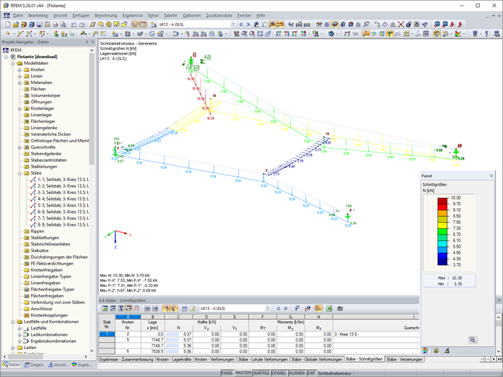Go to next load case arrow in top toolbar
This screenshot has height=377, width=503.
248,24
